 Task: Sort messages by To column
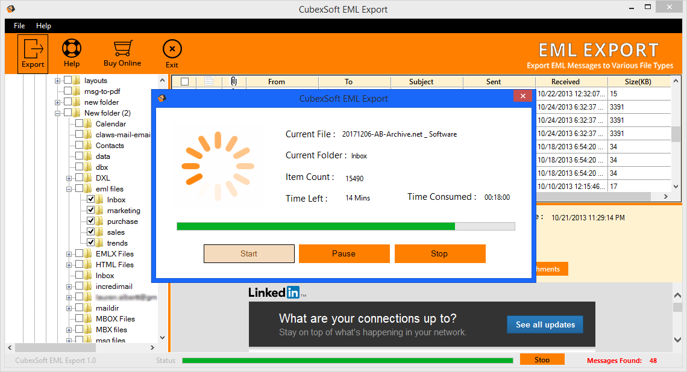pos(355,81)
